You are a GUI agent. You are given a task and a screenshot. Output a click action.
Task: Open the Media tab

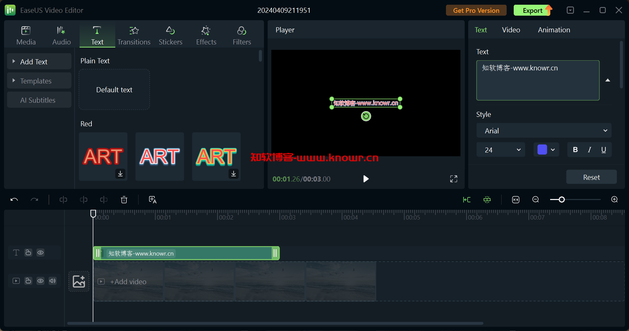point(26,35)
